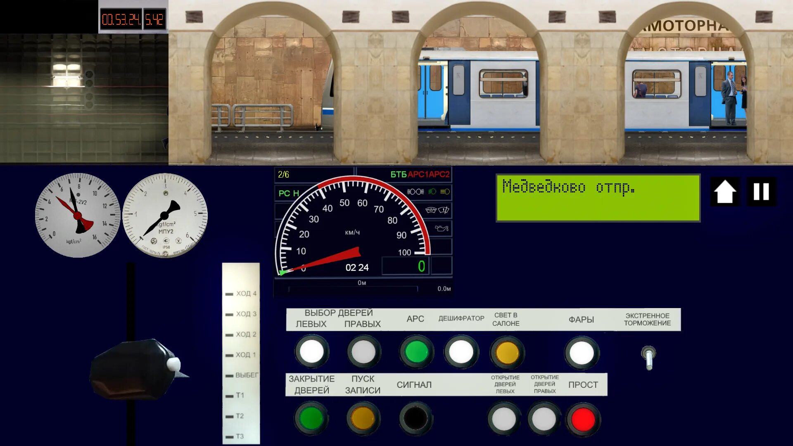Image resolution: width=793 pixels, height=446 pixels.
Task: Toggle the ФАРЫ headlights button
Action: point(582,353)
